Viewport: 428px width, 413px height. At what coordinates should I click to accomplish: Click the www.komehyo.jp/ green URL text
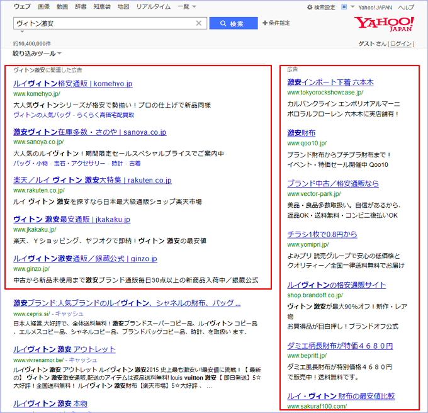pyautogui.click(x=37, y=94)
